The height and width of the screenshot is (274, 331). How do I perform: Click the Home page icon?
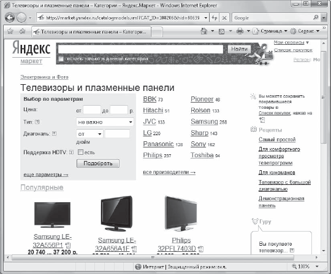204,31
